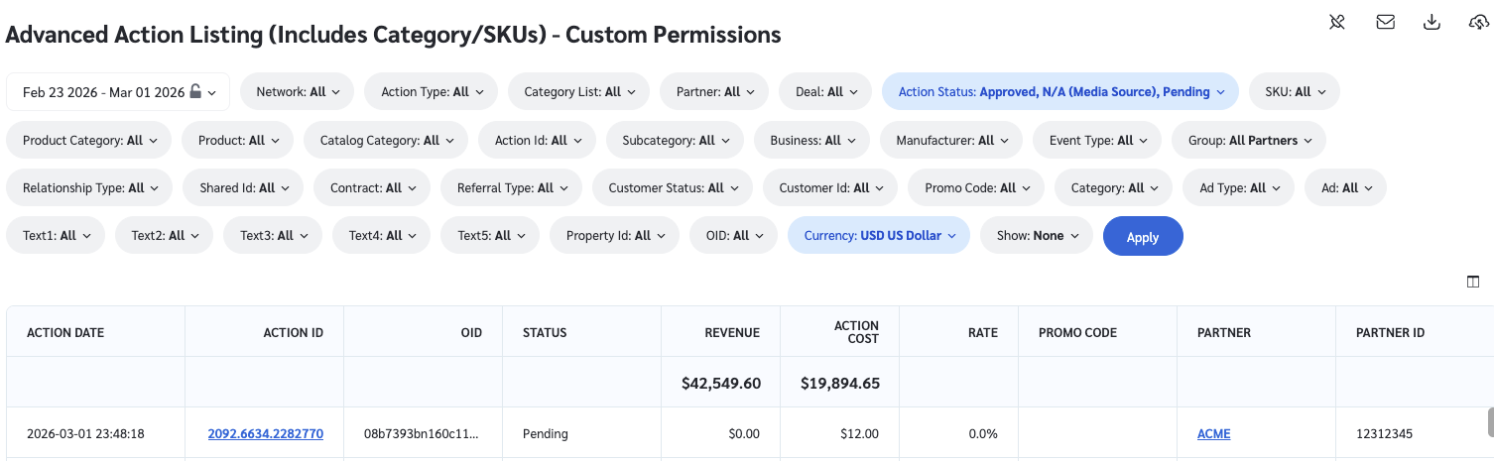The image size is (1494, 461).
Task: Sort by the Action Date column header
Action: (x=65, y=333)
